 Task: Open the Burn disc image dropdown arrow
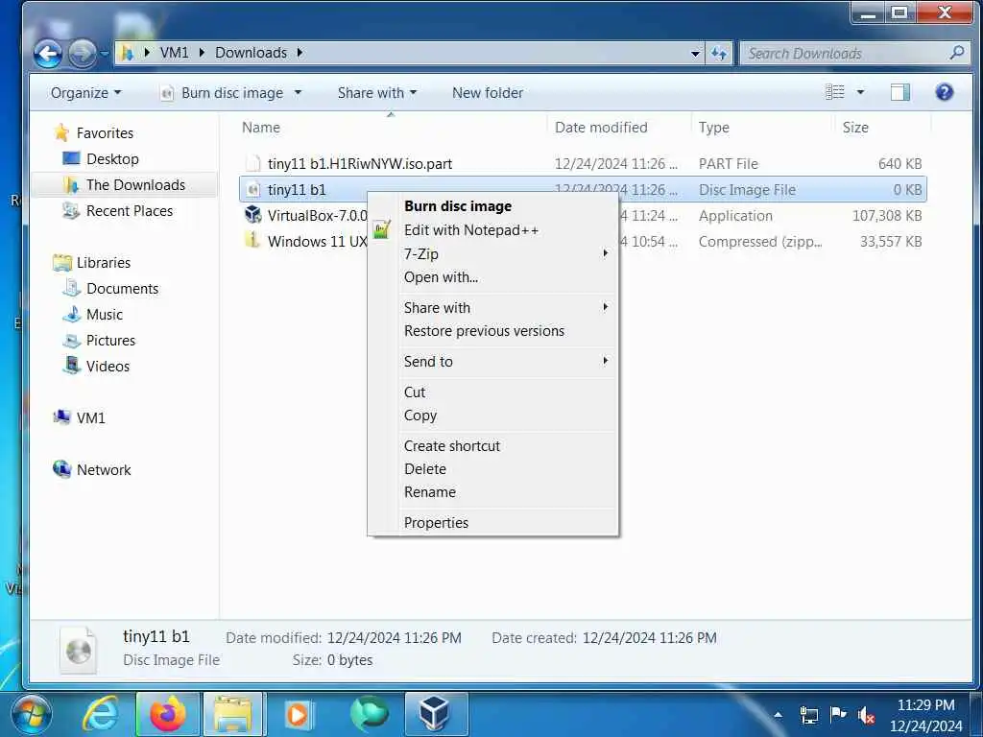pyautogui.click(x=298, y=93)
